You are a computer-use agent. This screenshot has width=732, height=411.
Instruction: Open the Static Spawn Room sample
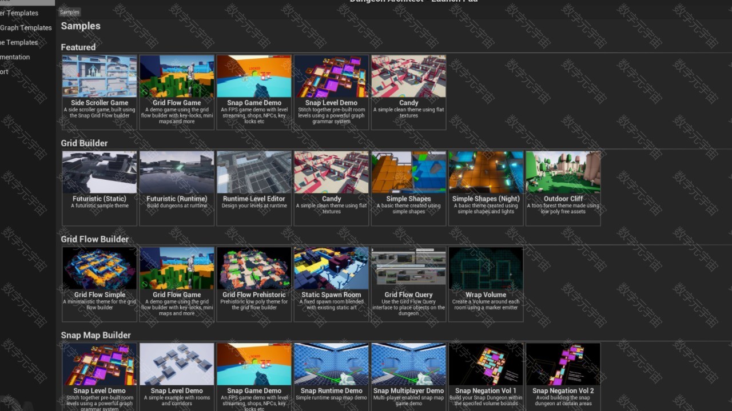[331, 284]
